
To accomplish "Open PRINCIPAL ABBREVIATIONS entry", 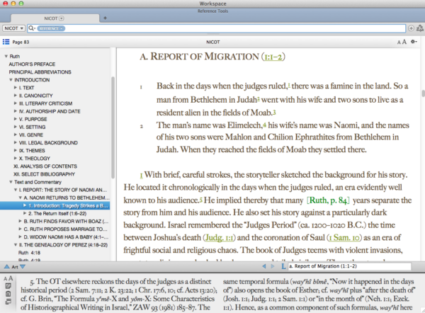I will click(40, 72).
